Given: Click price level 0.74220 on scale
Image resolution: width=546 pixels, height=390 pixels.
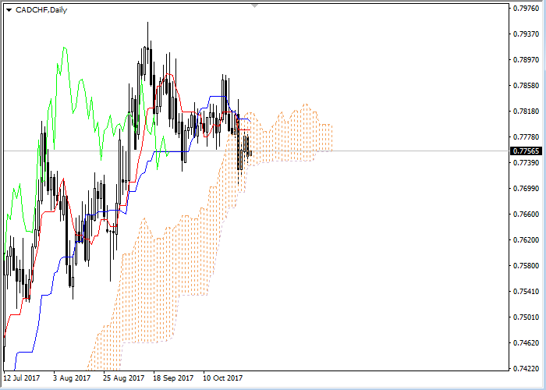Looking at the screenshot, I should point(526,369).
